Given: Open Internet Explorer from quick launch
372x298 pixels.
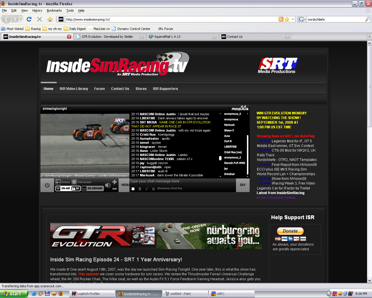Looking at the screenshot, I should point(34,294).
